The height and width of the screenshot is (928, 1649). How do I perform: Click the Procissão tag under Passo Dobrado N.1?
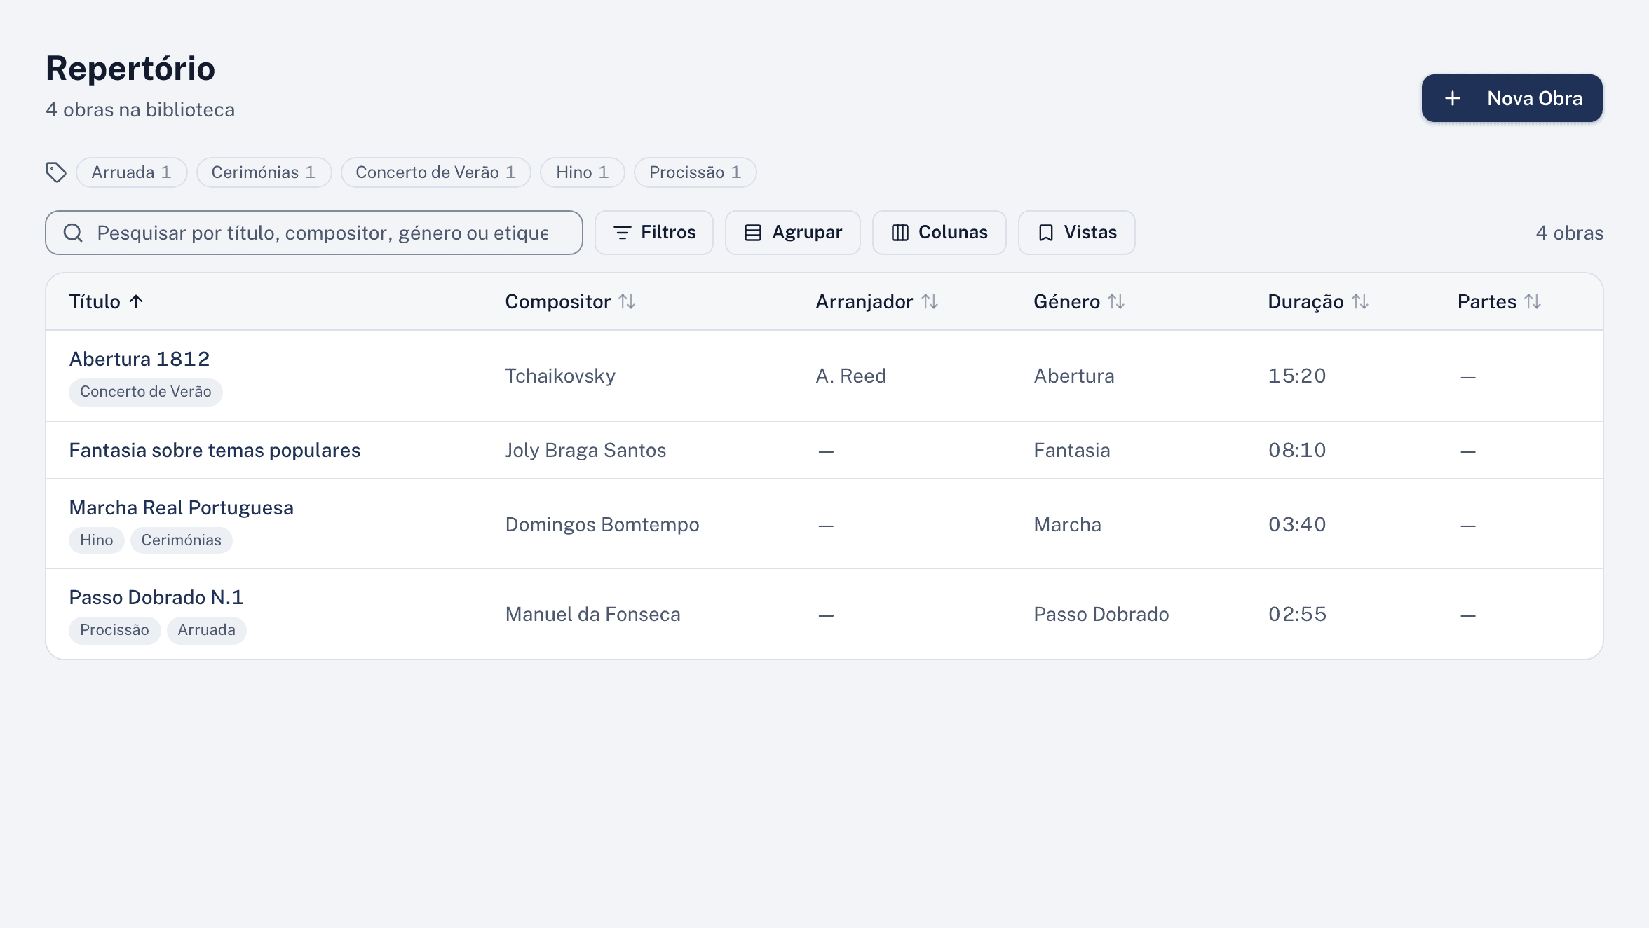[x=115, y=630]
